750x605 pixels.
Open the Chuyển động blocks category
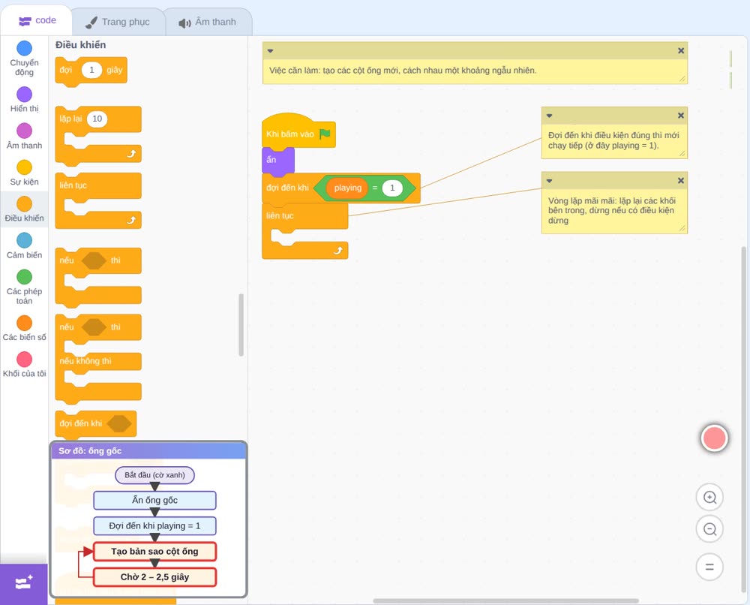tap(24, 59)
